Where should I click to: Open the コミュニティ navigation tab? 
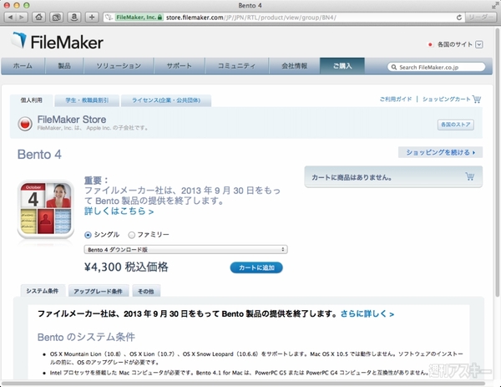coord(237,66)
